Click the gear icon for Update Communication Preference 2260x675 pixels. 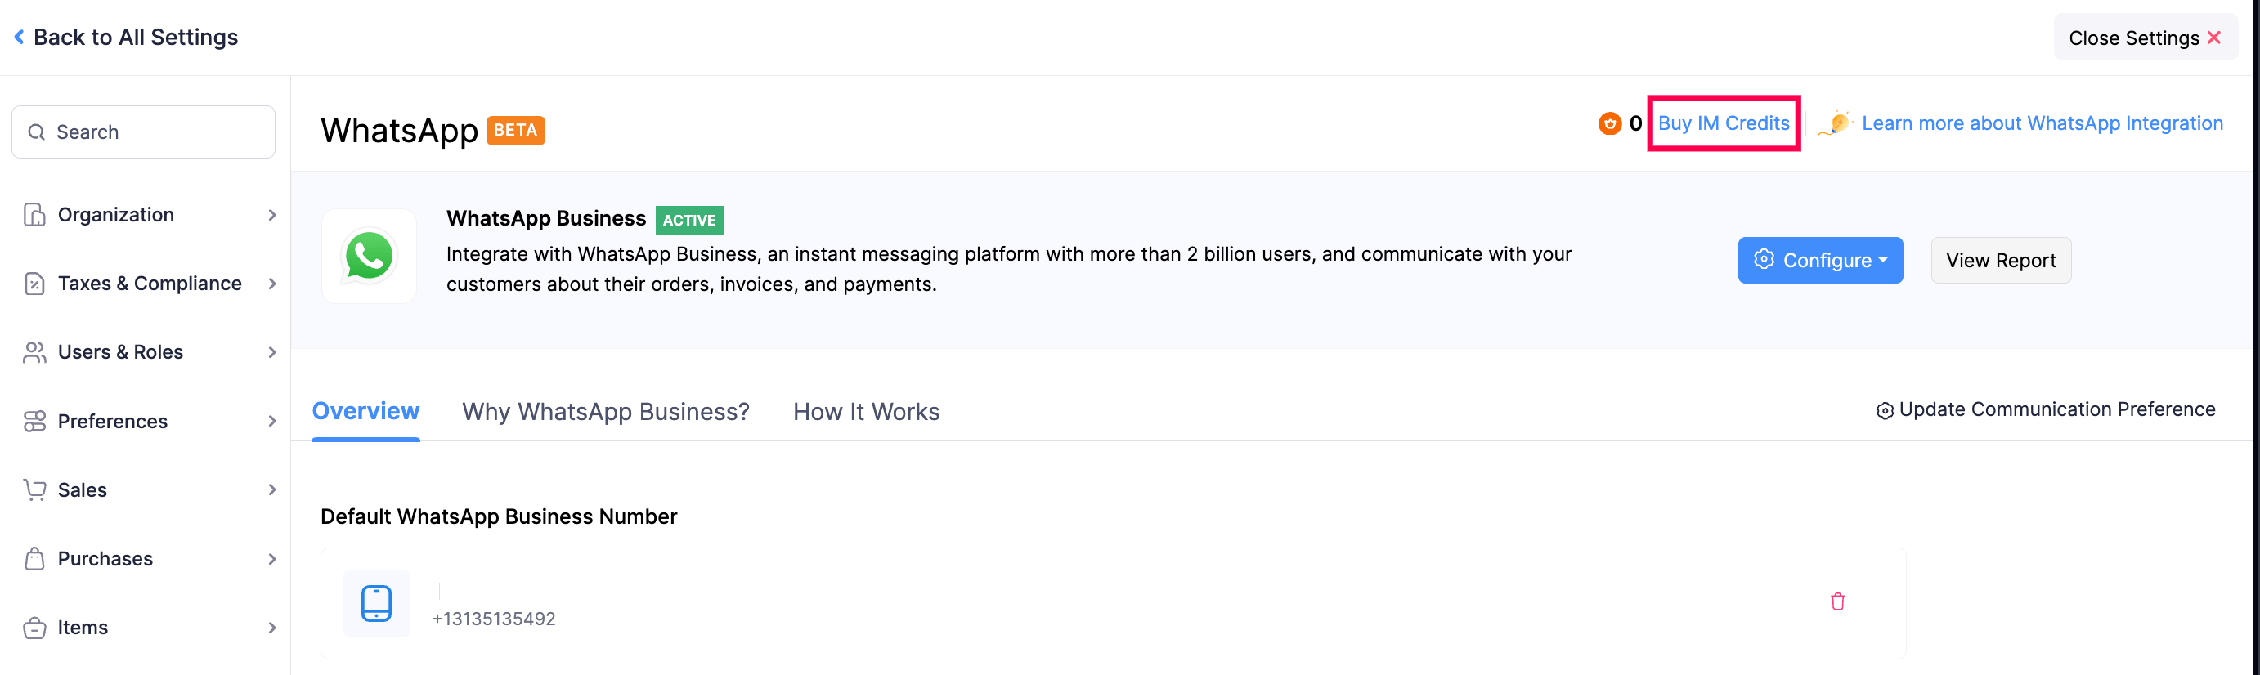1886,409
